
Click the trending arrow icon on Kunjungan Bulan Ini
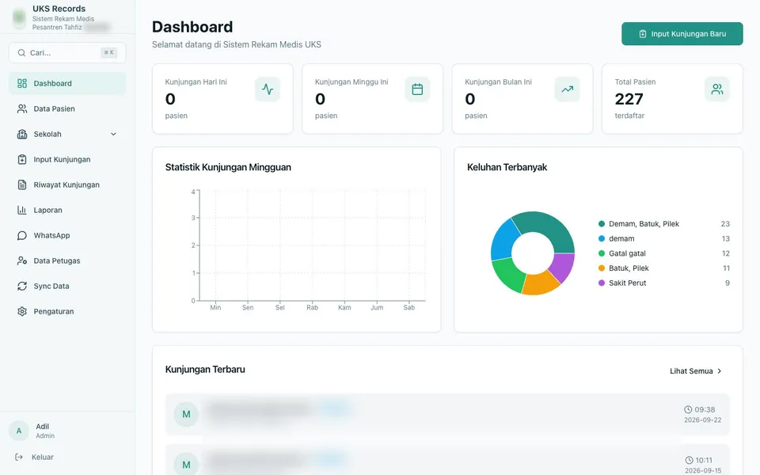[567, 89]
